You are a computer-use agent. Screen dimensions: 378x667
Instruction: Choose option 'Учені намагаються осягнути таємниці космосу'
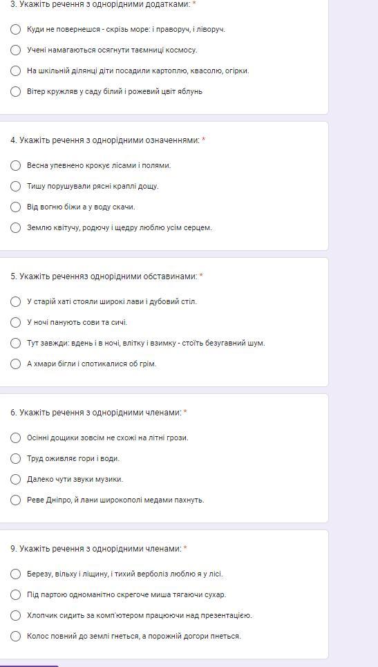click(x=15, y=50)
